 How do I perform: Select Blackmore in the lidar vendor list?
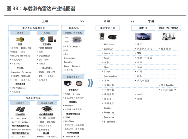pos(110,122)
